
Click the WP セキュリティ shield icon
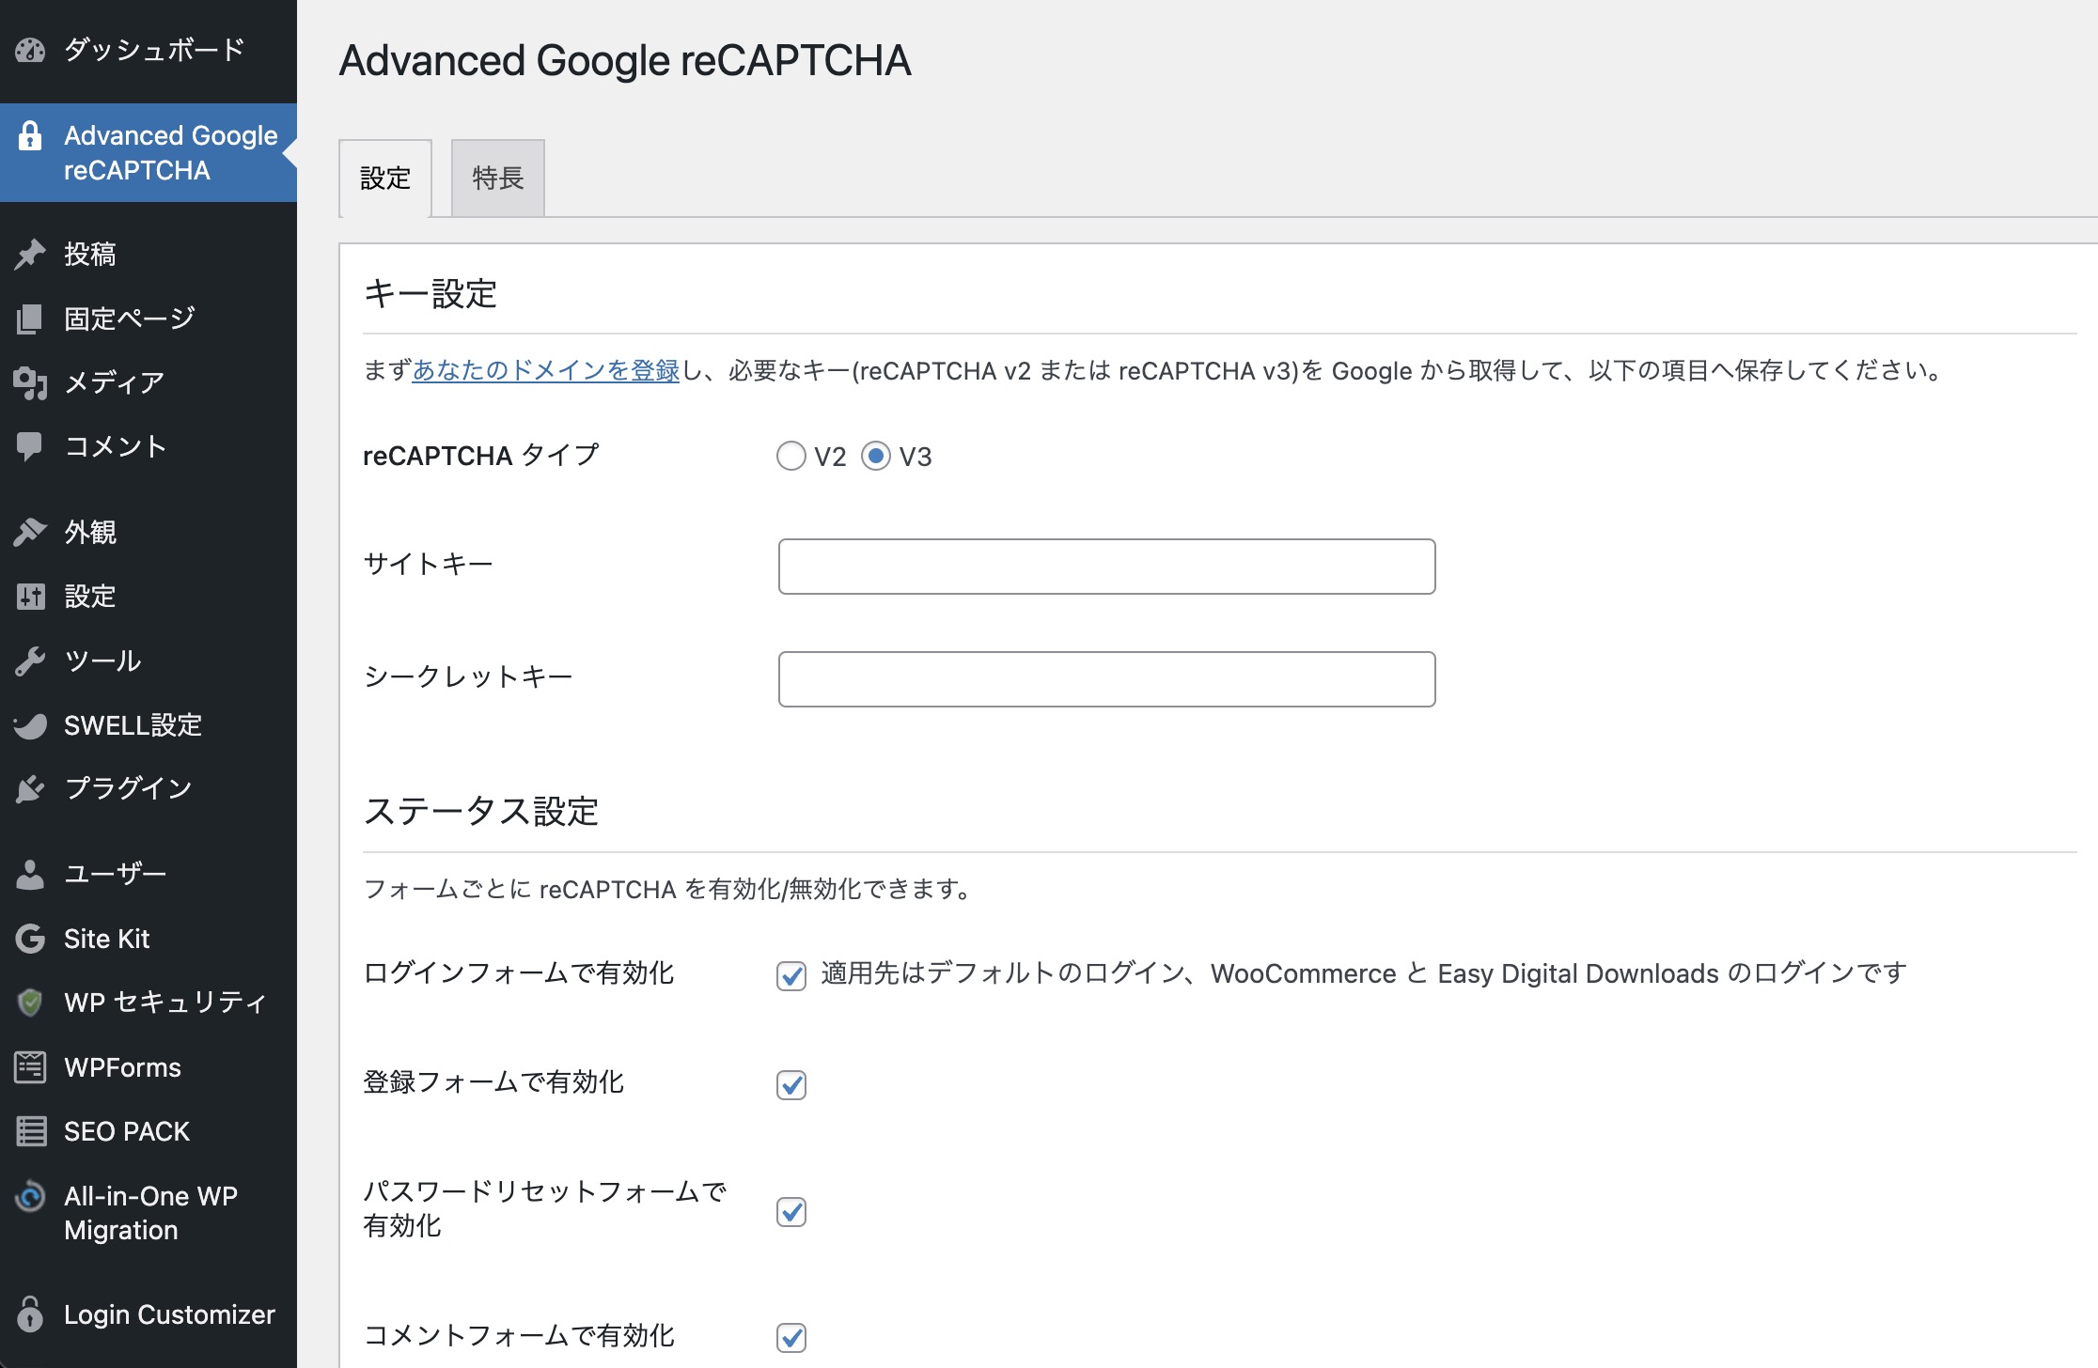click(30, 1003)
